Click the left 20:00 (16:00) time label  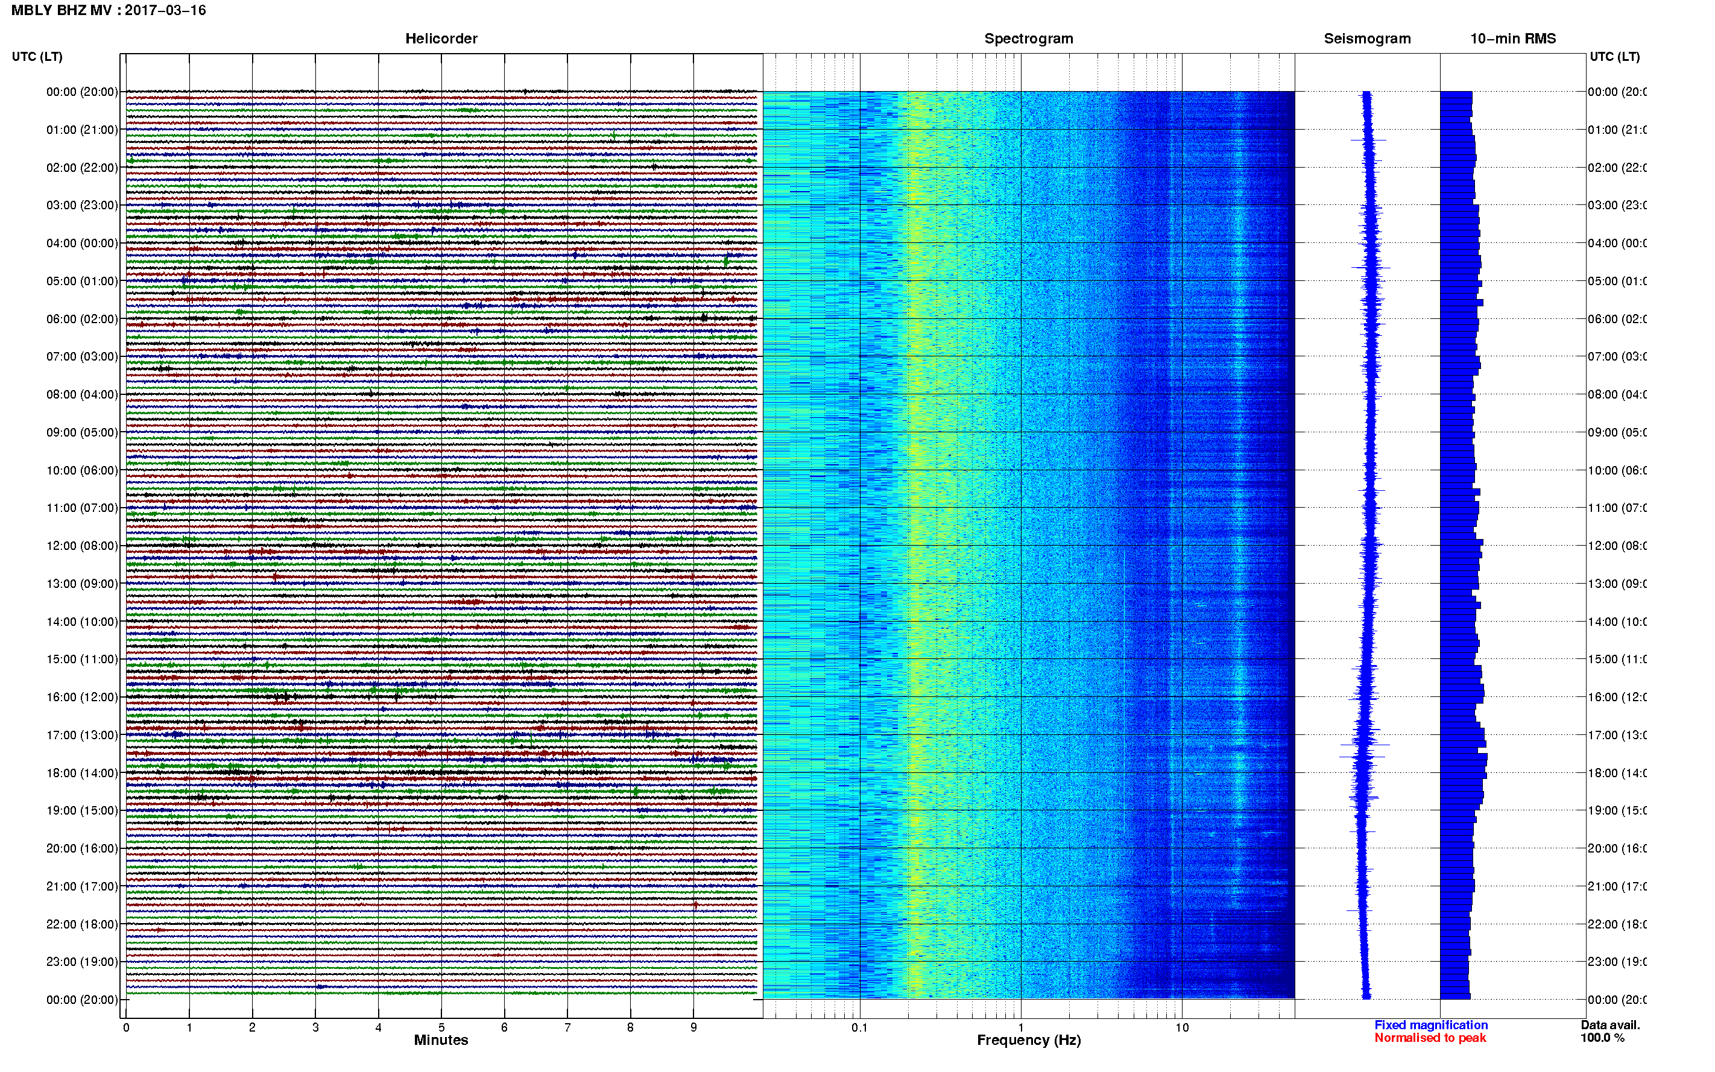tap(82, 849)
